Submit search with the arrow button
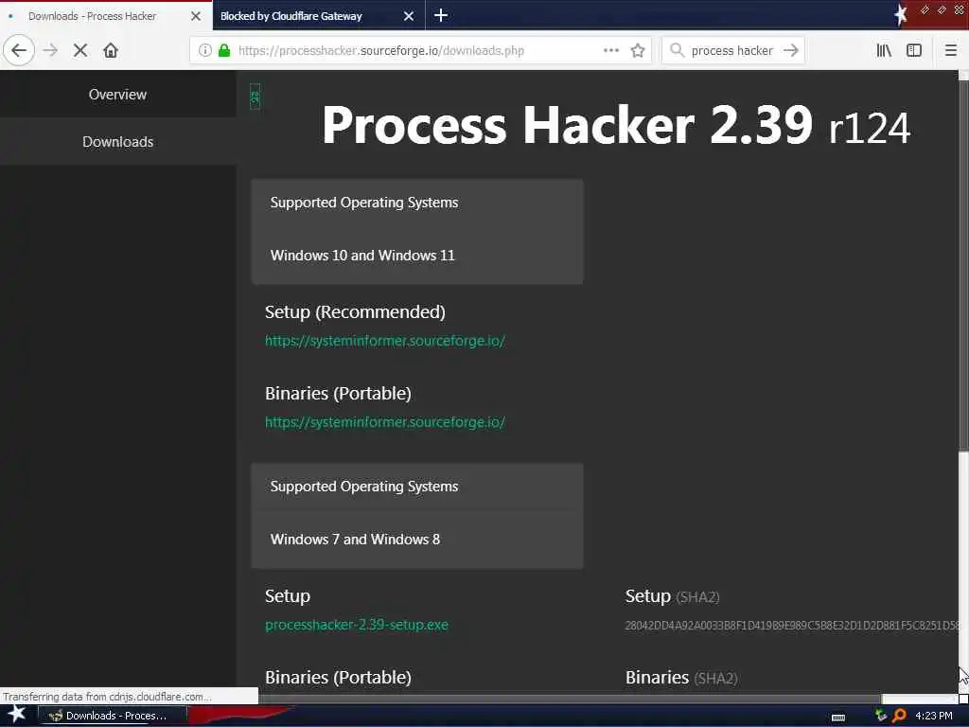 (791, 50)
